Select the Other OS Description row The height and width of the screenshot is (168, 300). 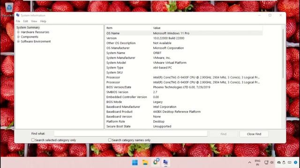184,43
